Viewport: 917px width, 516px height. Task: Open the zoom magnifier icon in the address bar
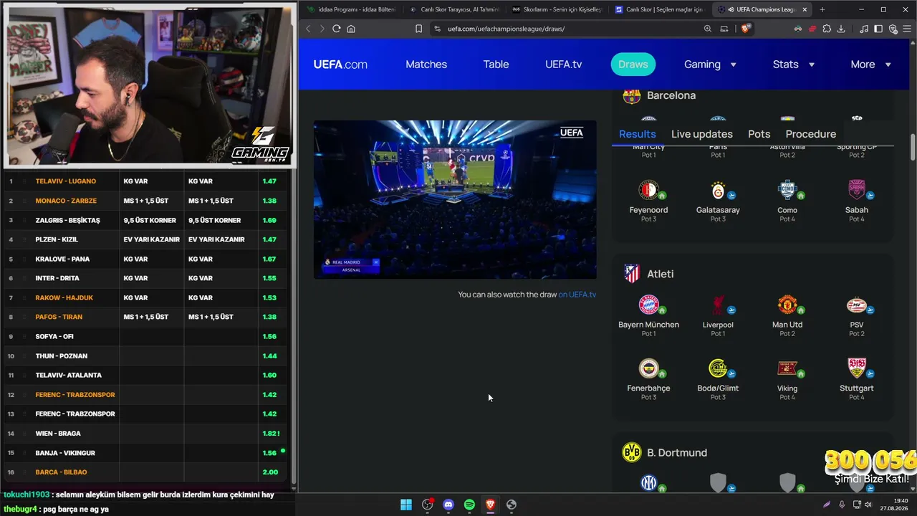[708, 29]
